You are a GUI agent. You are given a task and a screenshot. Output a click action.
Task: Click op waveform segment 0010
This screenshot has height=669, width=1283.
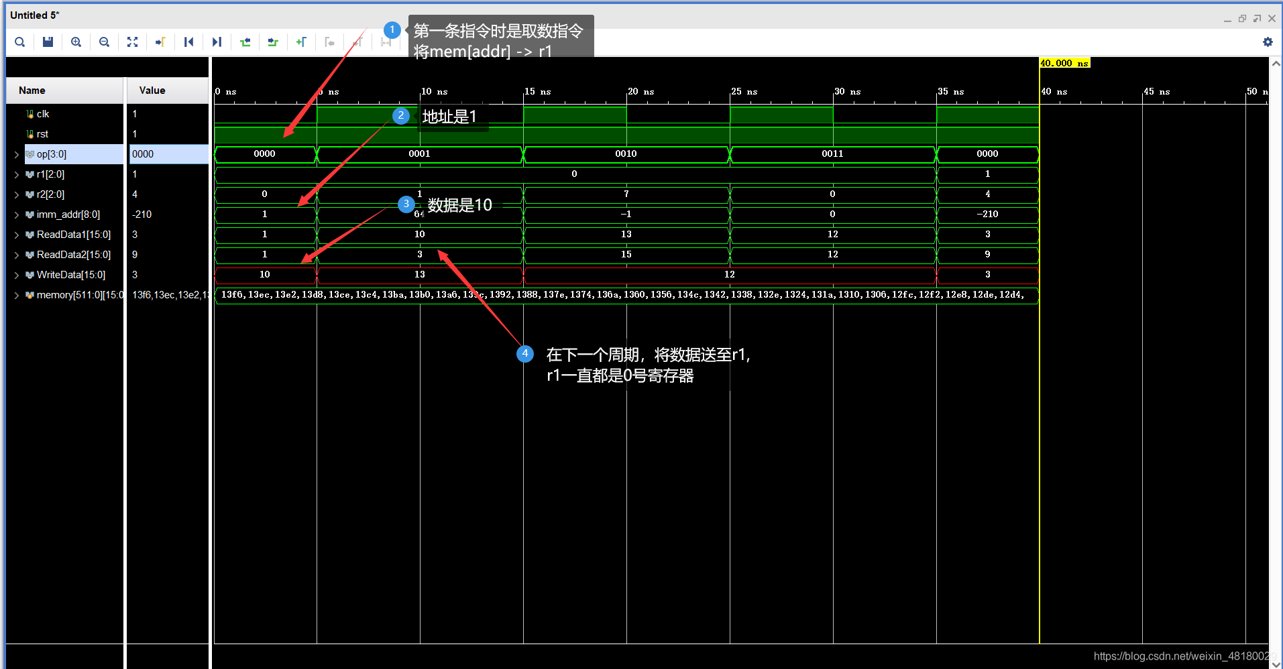coord(626,154)
